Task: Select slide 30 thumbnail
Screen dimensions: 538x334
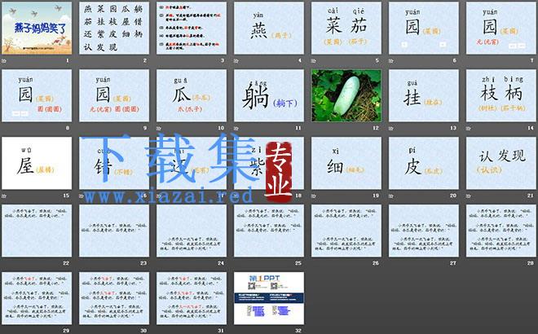Action: [114, 298]
